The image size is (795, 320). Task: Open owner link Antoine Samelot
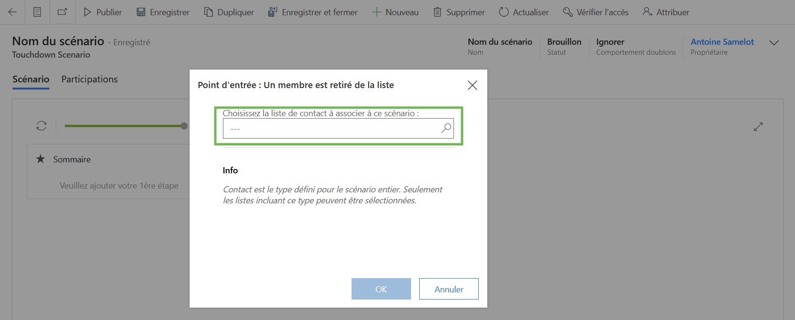click(x=722, y=42)
